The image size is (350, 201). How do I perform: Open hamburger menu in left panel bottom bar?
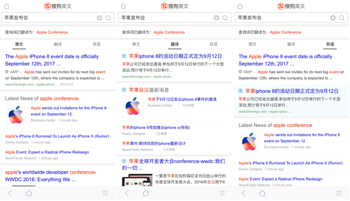coord(105,193)
